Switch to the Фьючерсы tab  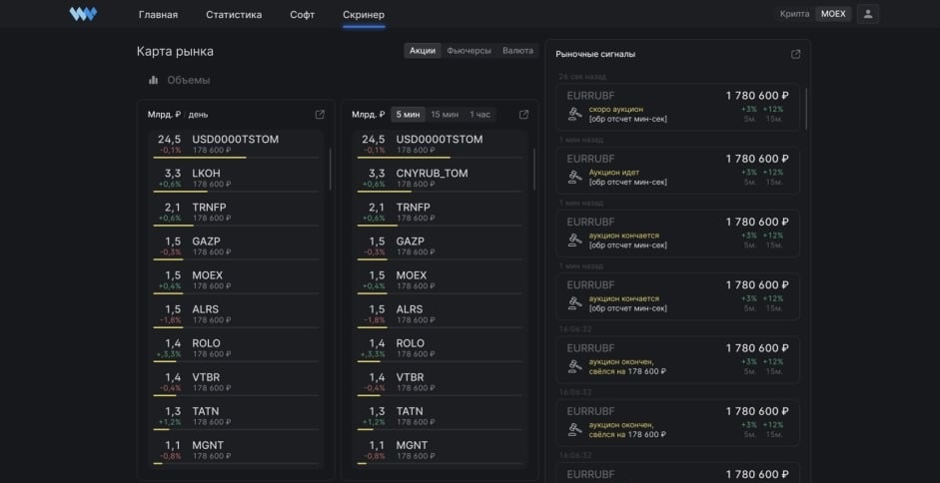[x=469, y=50]
